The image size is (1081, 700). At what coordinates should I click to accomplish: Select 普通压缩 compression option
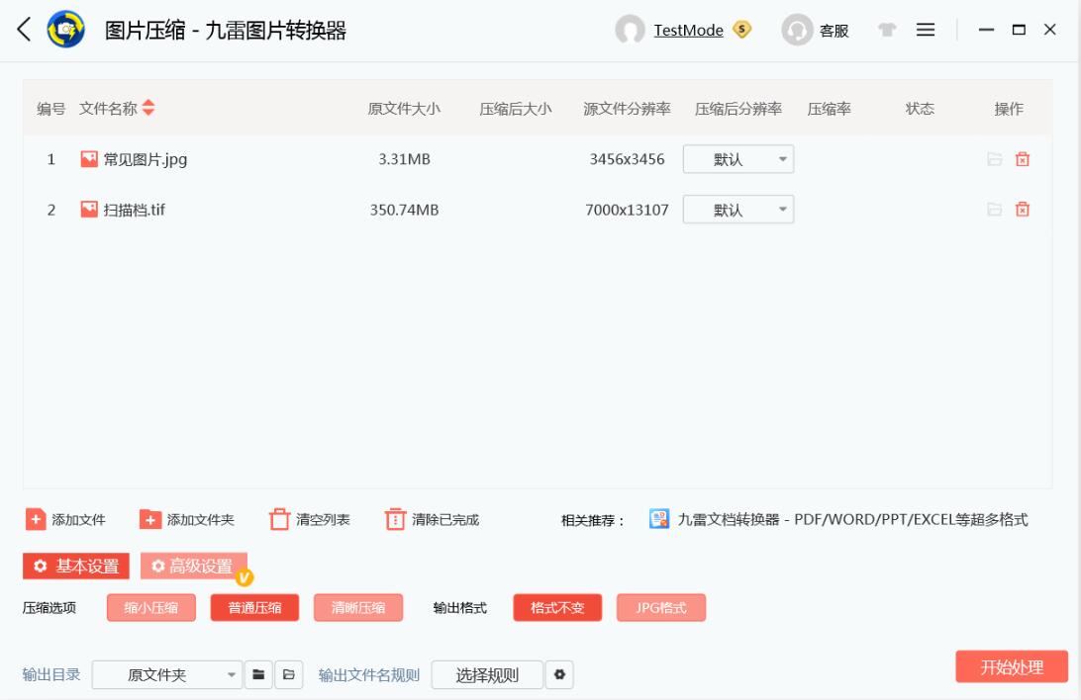(254, 608)
